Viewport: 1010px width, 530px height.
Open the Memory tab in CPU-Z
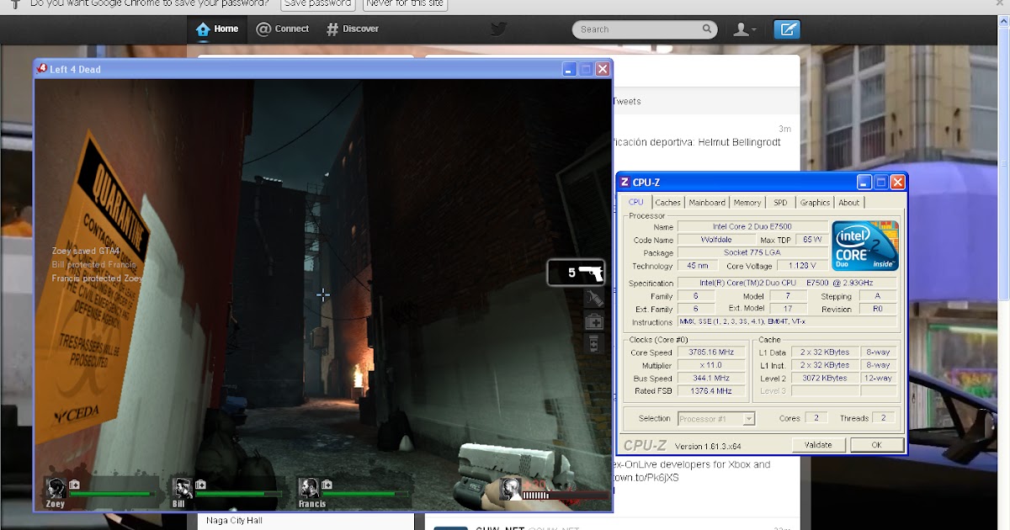click(747, 203)
